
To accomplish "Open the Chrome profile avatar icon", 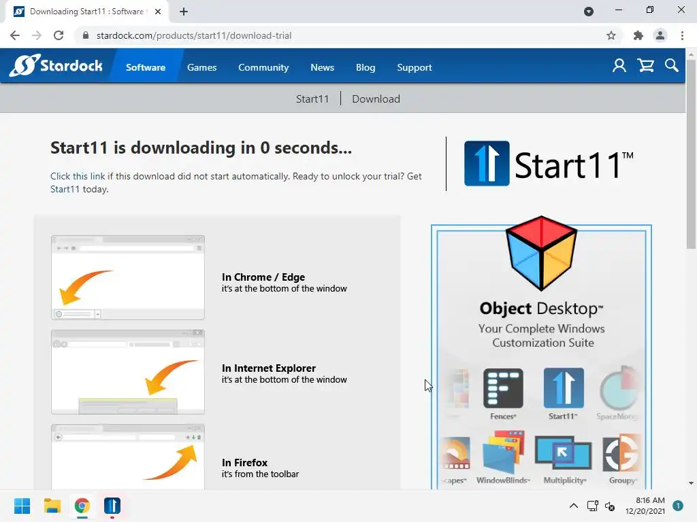I will pos(660,35).
